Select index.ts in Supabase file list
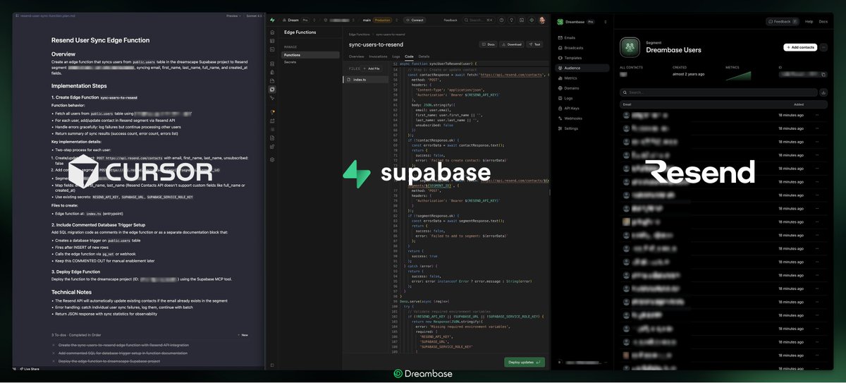This screenshot has width=846, height=383. pyautogui.click(x=364, y=80)
